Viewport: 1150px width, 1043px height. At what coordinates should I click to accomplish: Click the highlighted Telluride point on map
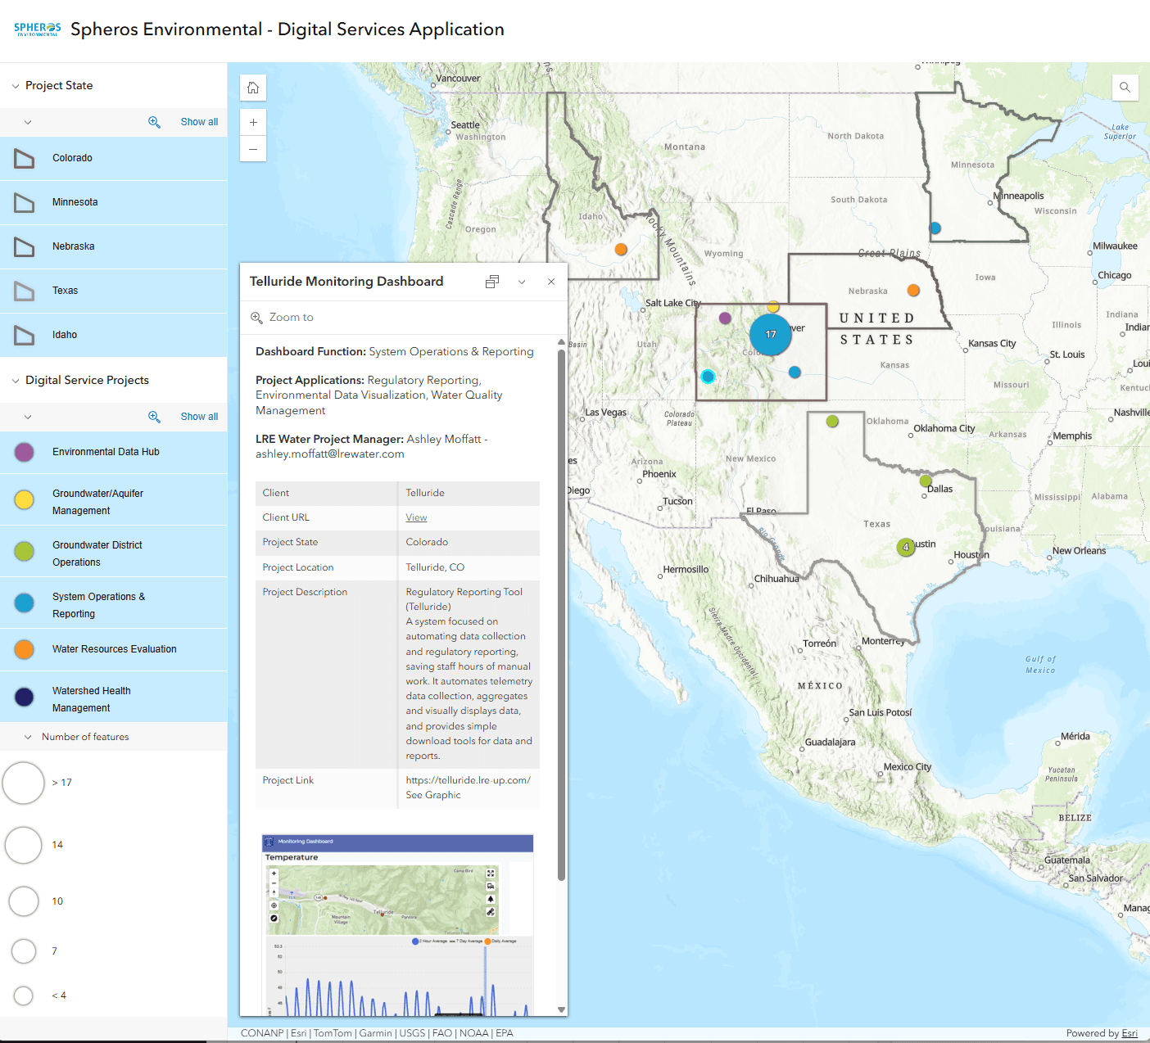pos(709,377)
